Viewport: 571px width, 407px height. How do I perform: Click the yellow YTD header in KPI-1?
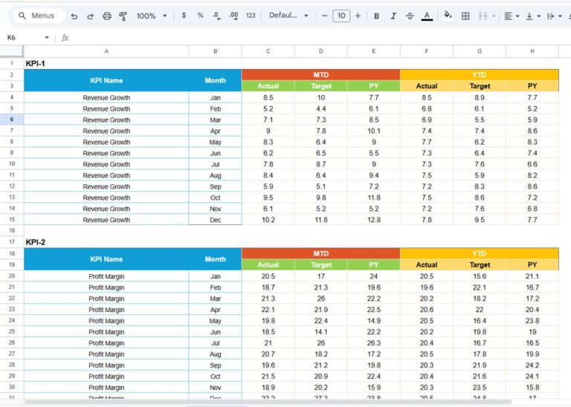tap(480, 74)
